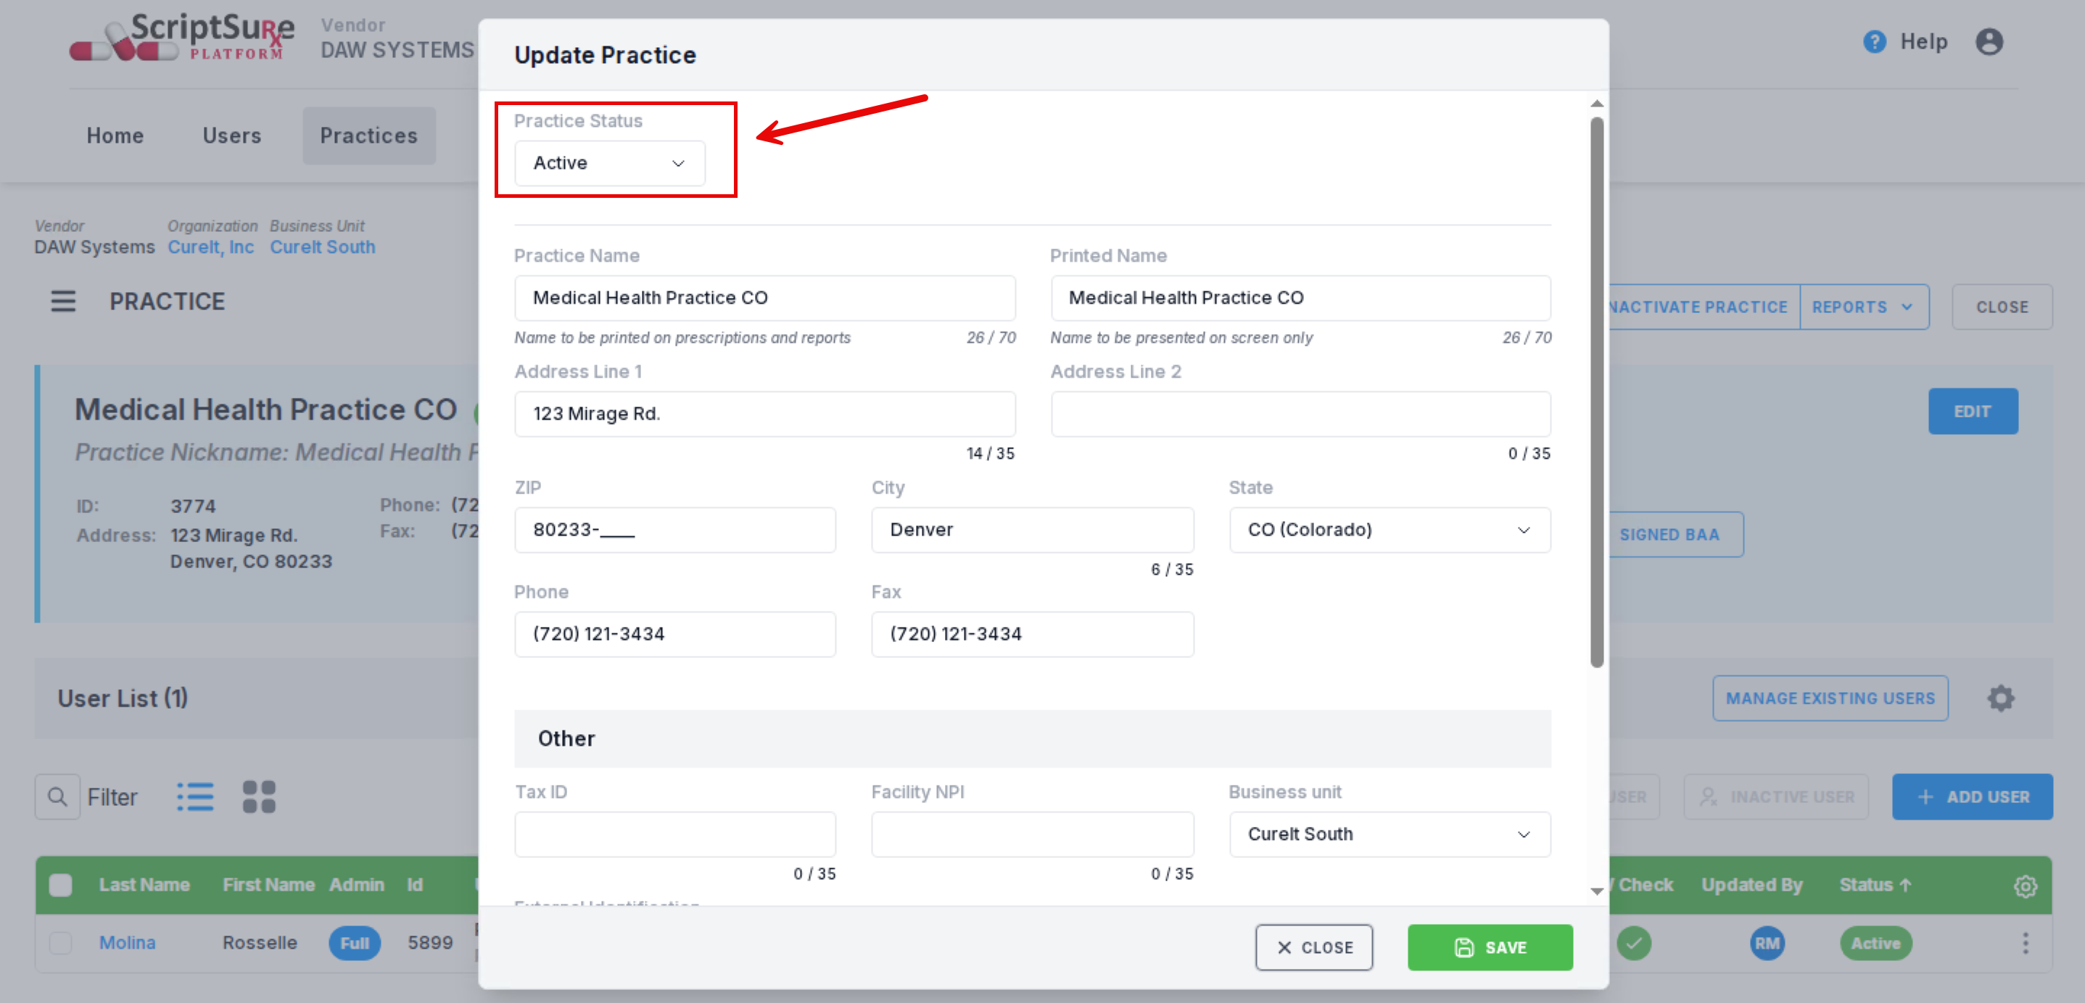Click into the Tax ID field
The image size is (2085, 1003).
click(675, 834)
